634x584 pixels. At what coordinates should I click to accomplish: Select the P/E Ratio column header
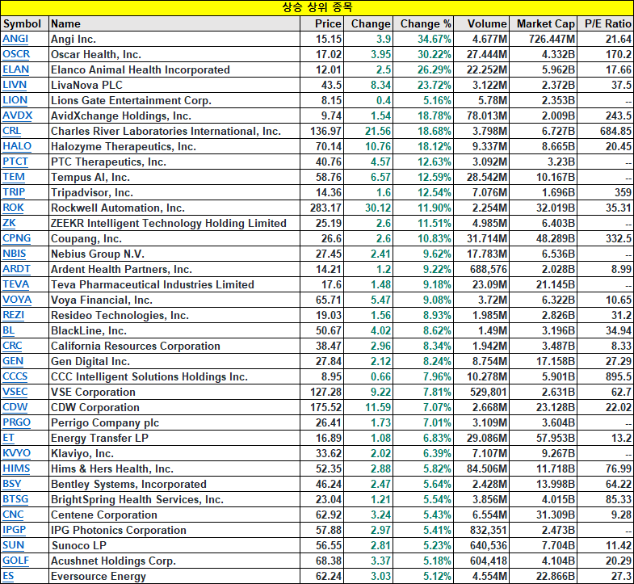coord(606,23)
